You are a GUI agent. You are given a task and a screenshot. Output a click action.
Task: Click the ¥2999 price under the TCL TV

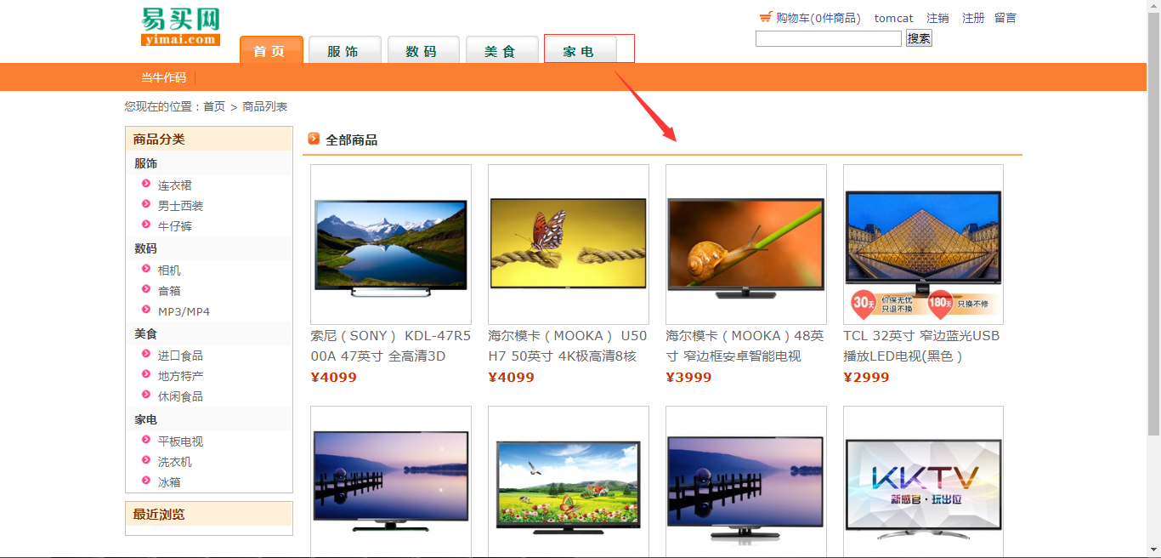pyautogui.click(x=867, y=378)
